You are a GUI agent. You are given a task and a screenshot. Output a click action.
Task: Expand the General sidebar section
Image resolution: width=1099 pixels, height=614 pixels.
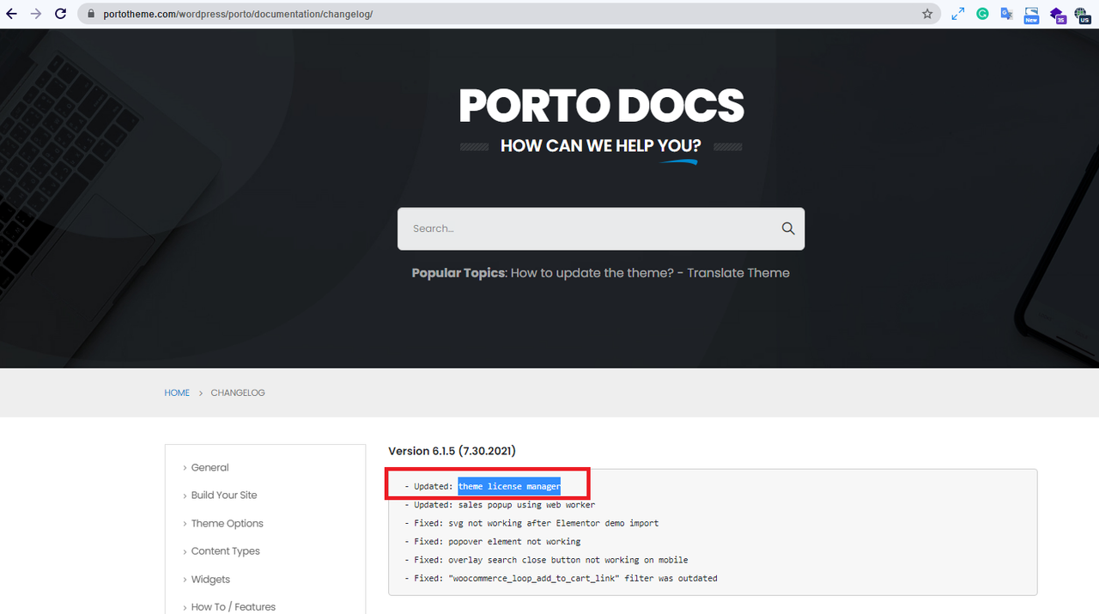[x=209, y=467]
